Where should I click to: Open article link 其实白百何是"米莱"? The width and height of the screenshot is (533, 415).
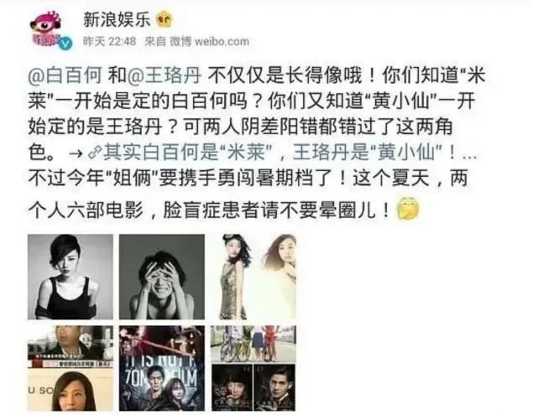pyautogui.click(x=187, y=152)
